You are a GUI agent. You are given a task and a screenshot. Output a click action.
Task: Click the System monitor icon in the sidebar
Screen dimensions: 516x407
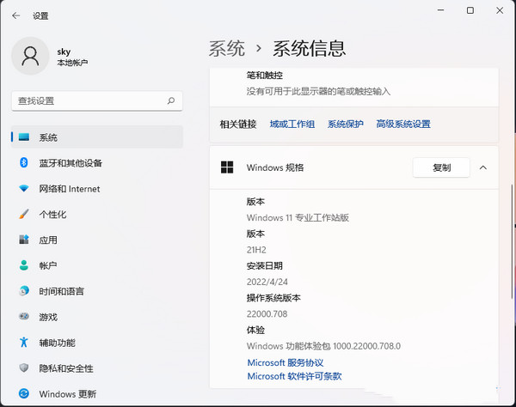pyautogui.click(x=24, y=137)
